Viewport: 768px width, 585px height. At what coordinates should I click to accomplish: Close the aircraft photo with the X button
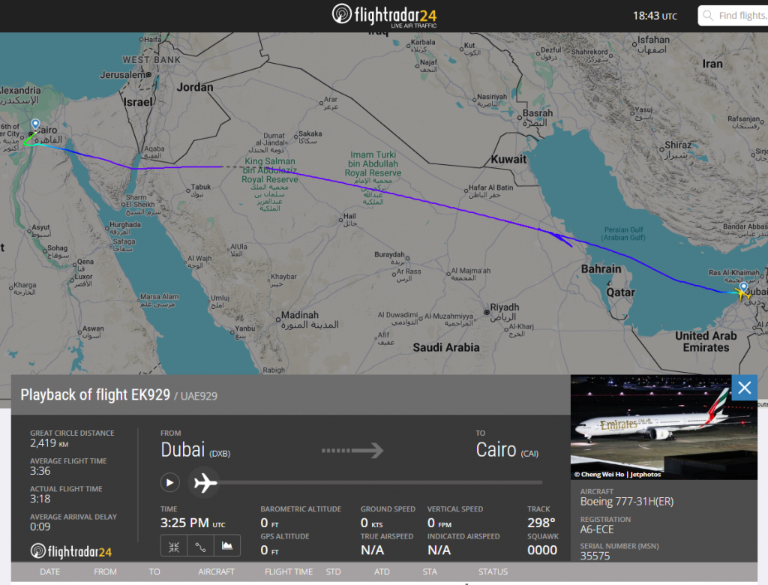coord(744,388)
